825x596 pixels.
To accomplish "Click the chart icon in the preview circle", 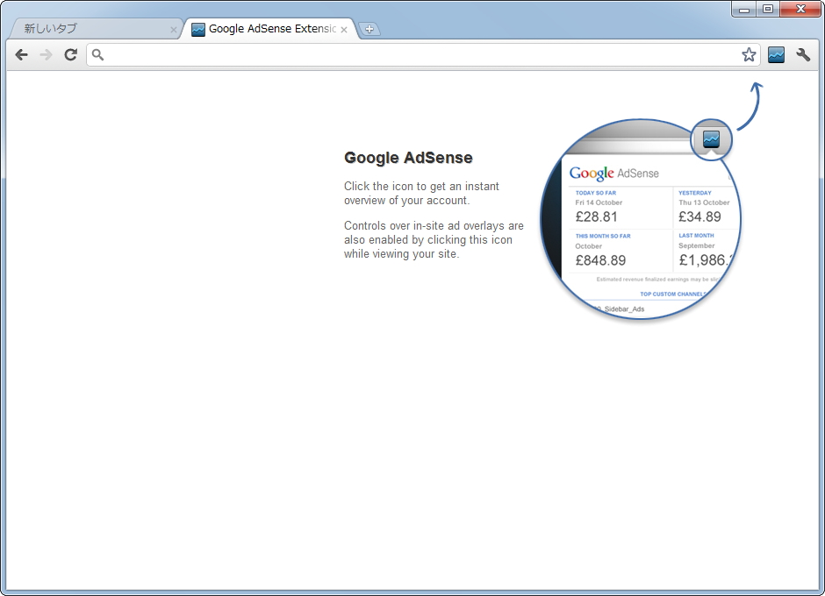I will 711,139.
